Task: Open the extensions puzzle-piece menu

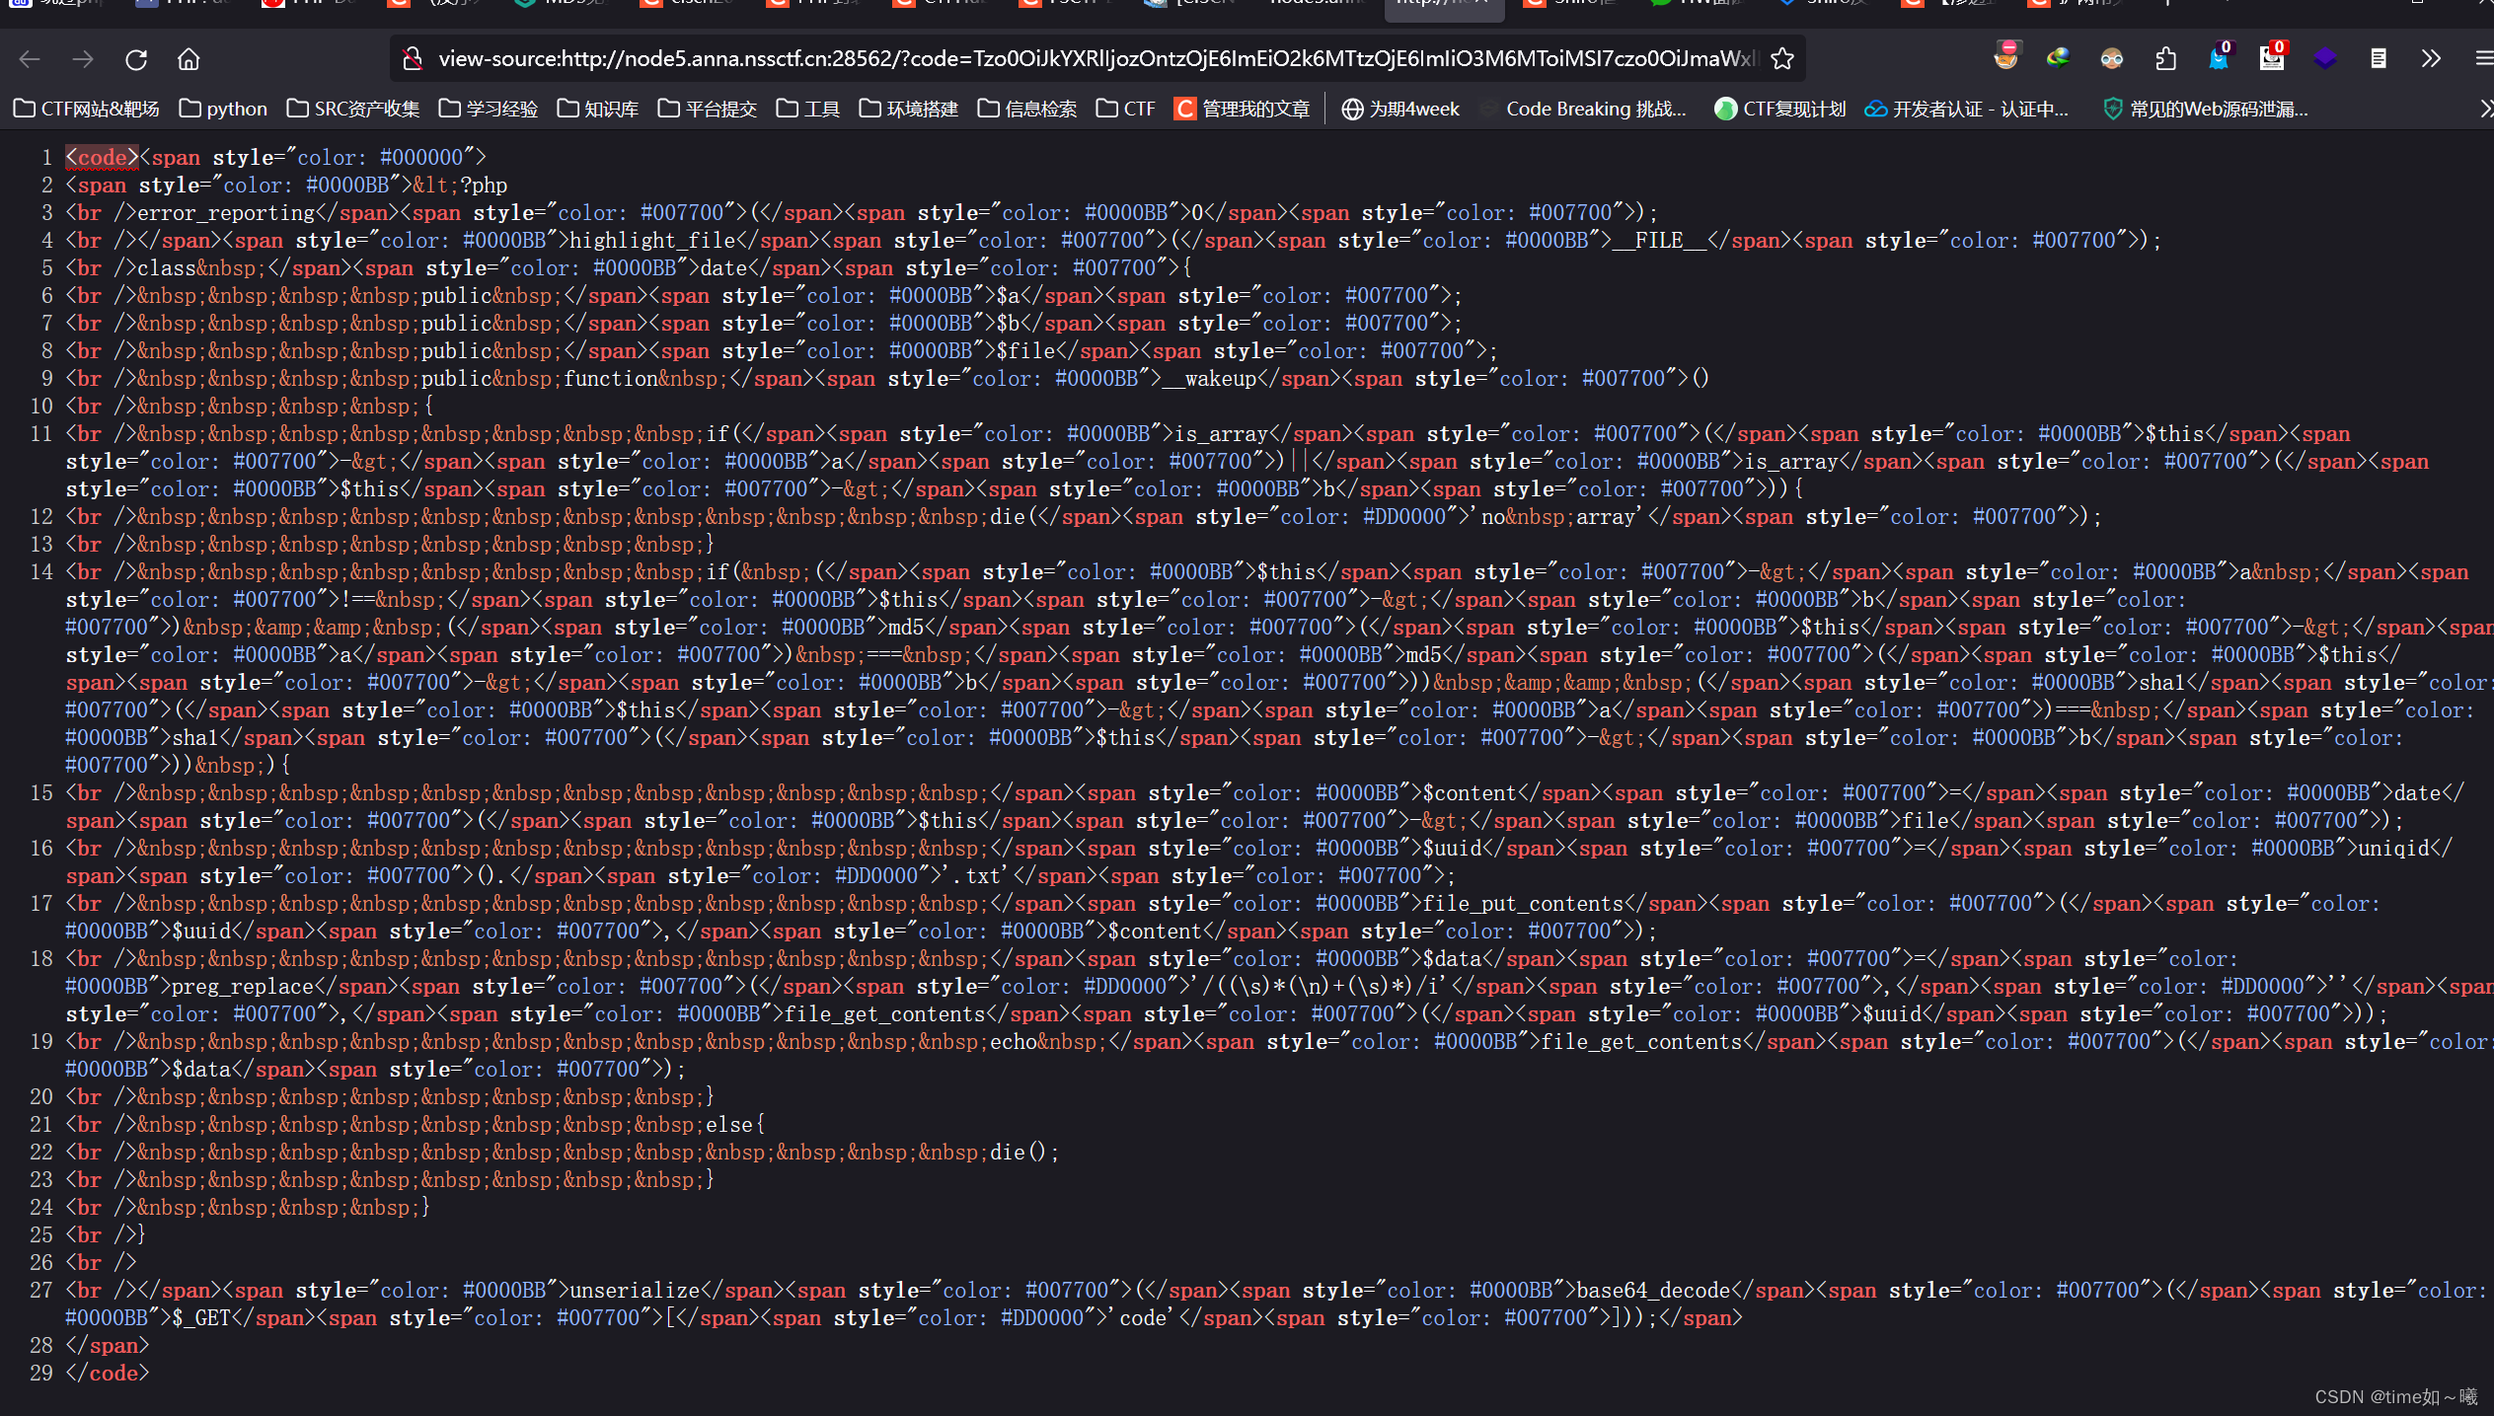Action: [2165, 59]
